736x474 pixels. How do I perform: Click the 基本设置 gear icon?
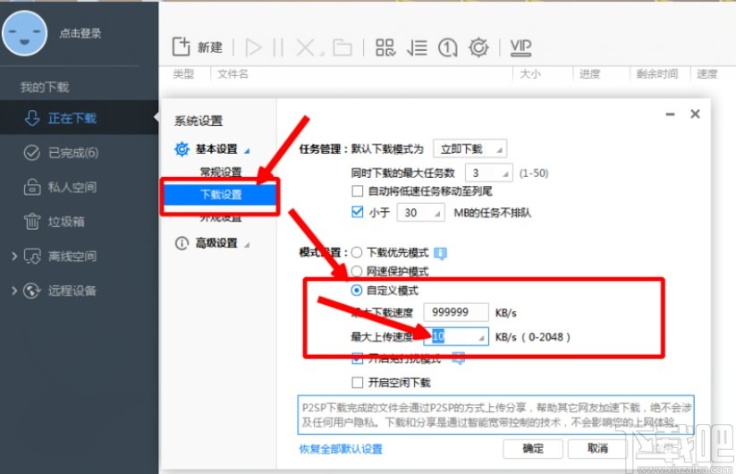tap(182, 149)
